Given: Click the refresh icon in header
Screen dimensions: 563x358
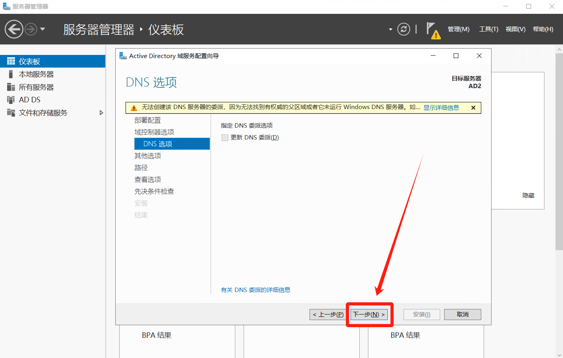Looking at the screenshot, I should tap(403, 29).
